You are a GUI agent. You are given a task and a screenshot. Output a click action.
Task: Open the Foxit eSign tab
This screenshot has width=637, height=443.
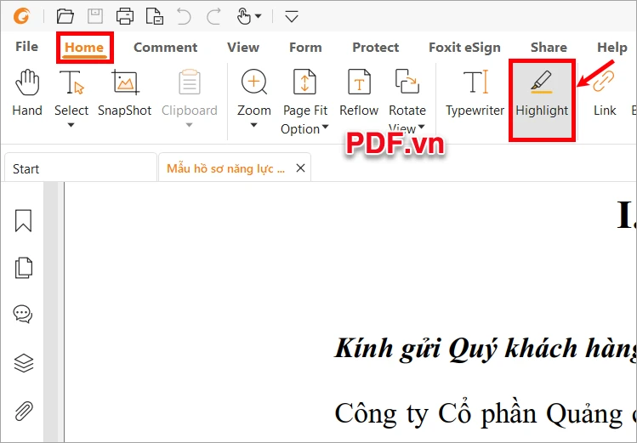pyautogui.click(x=464, y=48)
